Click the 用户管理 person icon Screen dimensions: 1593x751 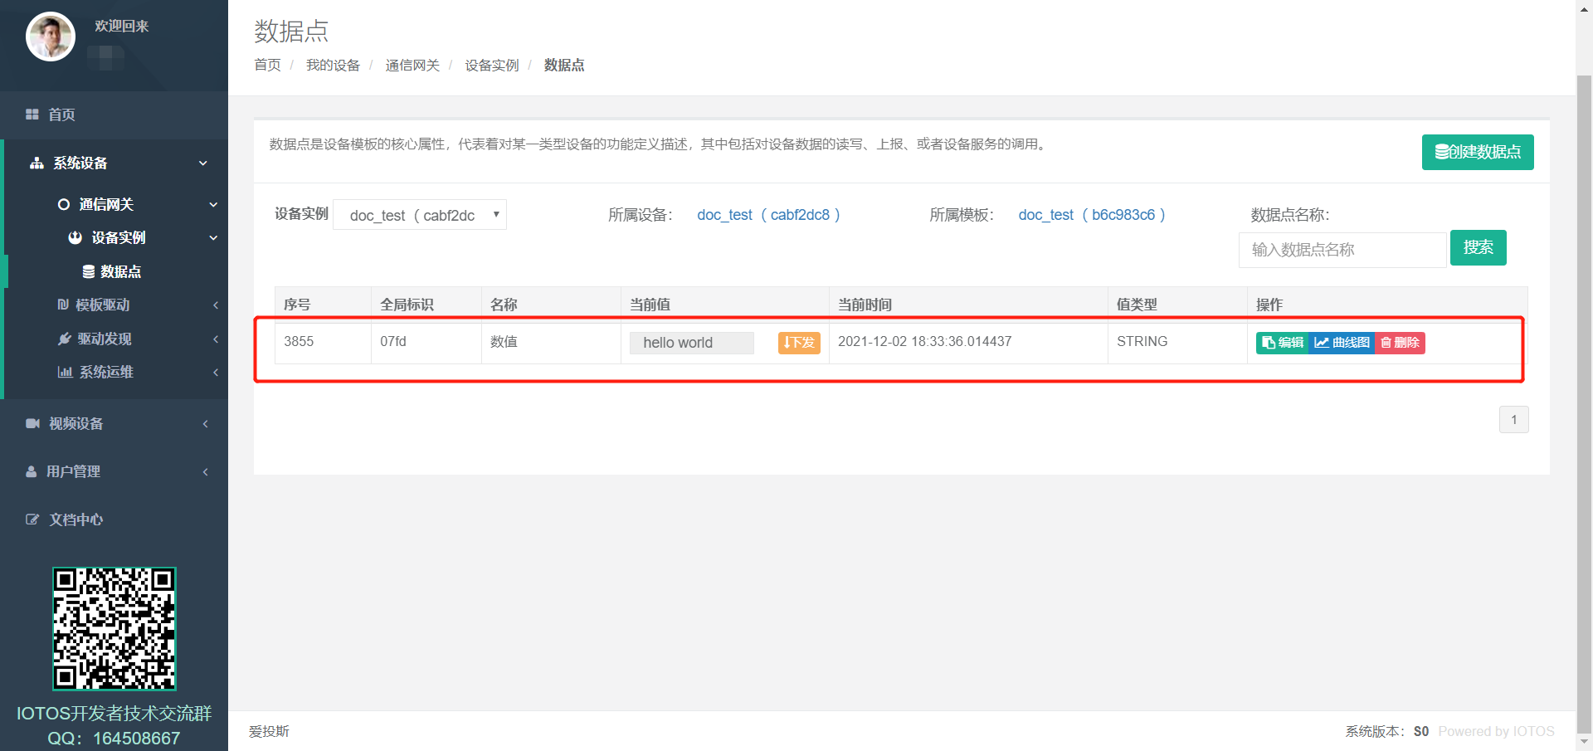tap(32, 472)
